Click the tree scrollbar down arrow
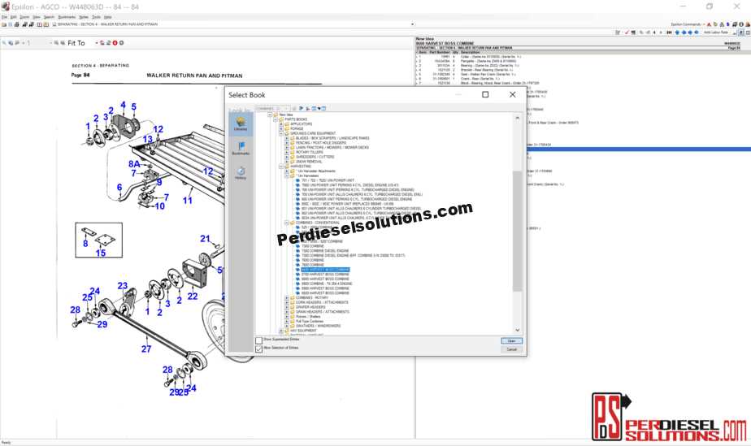This screenshot has width=751, height=446. click(517, 330)
